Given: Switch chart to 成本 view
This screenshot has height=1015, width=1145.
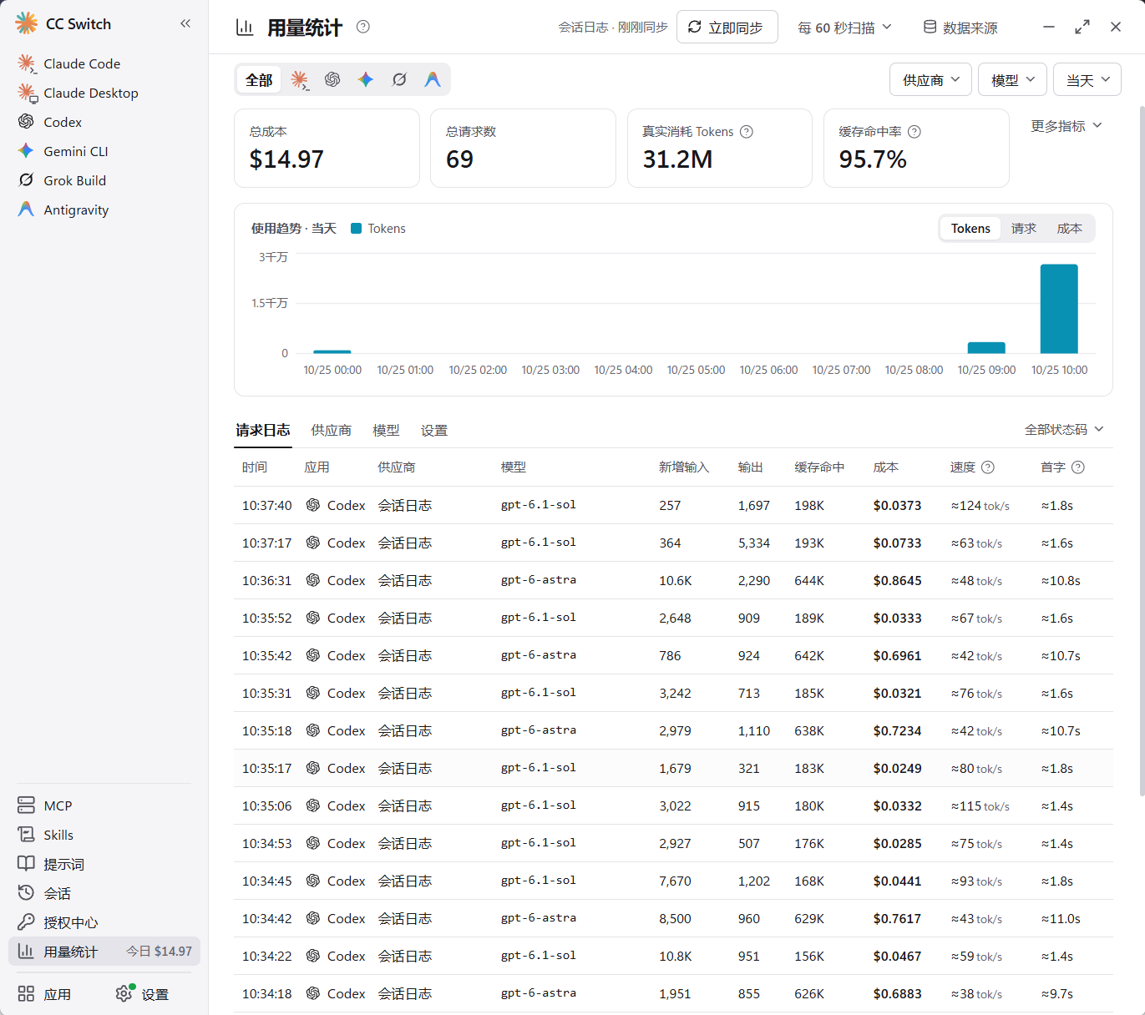Looking at the screenshot, I should click(1069, 229).
